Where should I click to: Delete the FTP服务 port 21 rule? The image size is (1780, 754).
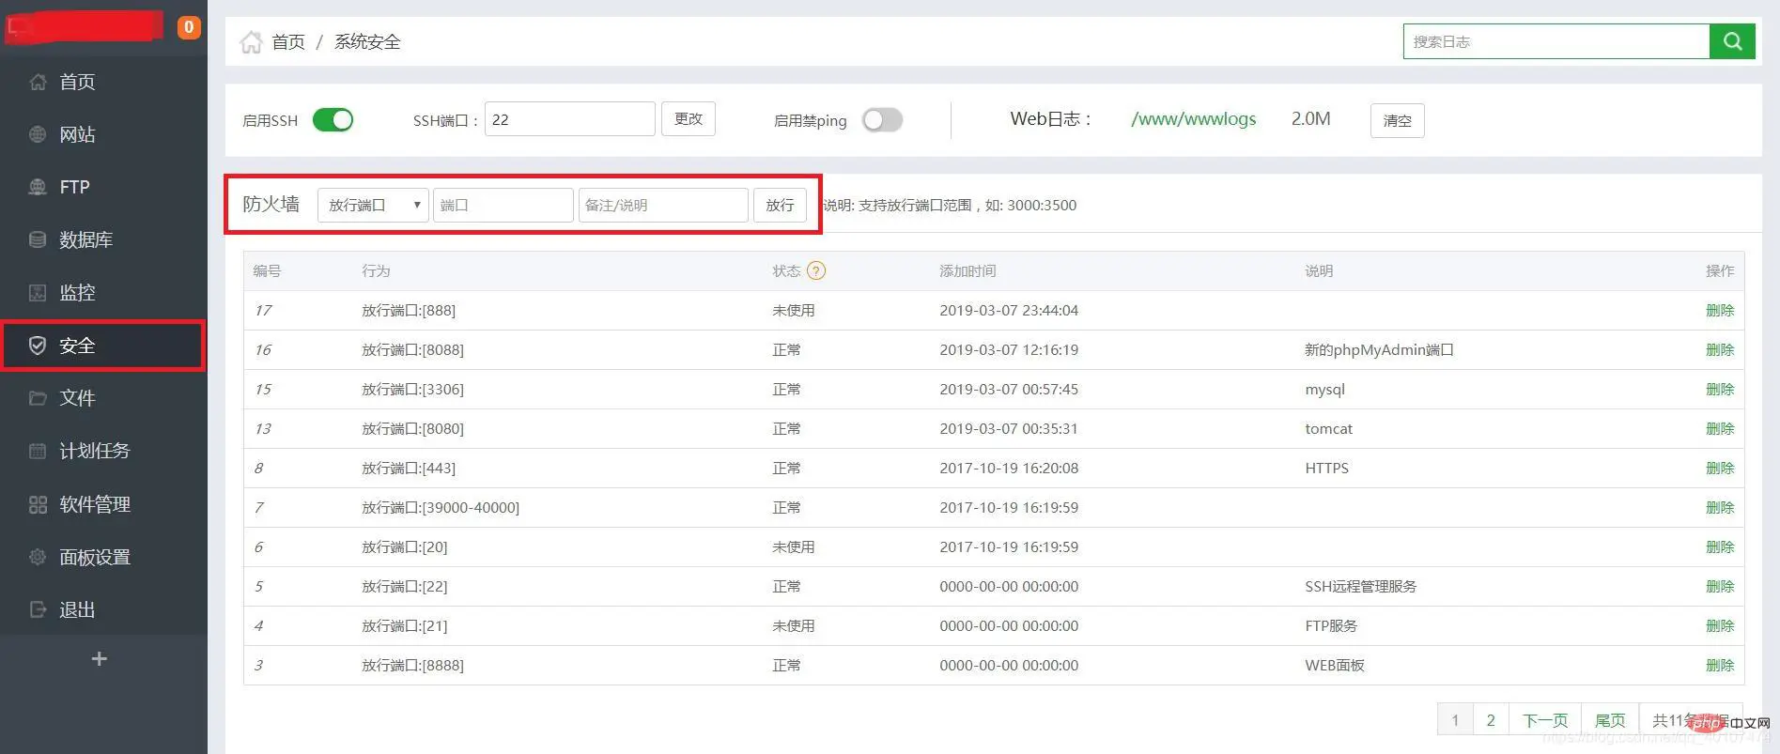[x=1720, y=625]
